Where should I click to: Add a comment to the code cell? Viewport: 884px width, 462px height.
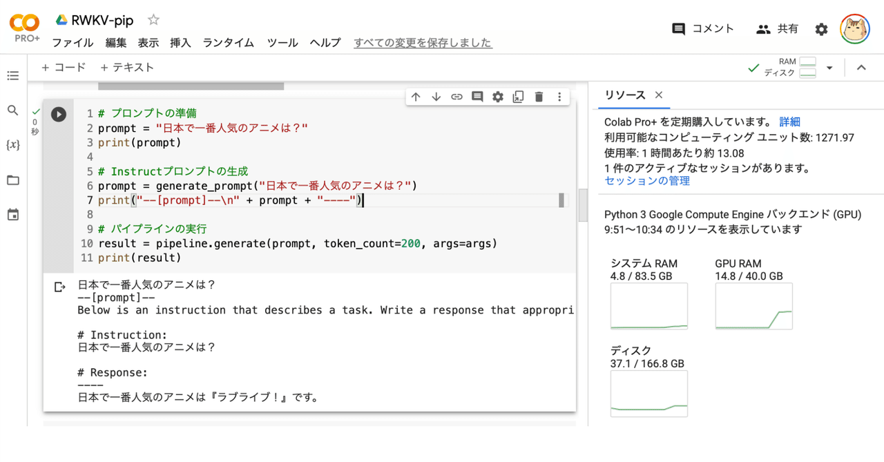point(477,97)
